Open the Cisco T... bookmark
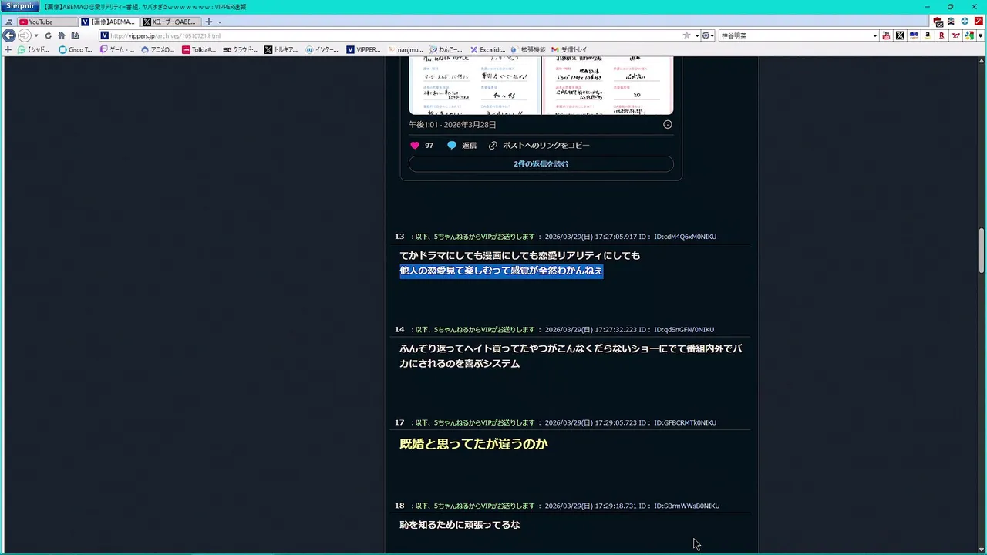The width and height of the screenshot is (987, 555). (x=76, y=49)
